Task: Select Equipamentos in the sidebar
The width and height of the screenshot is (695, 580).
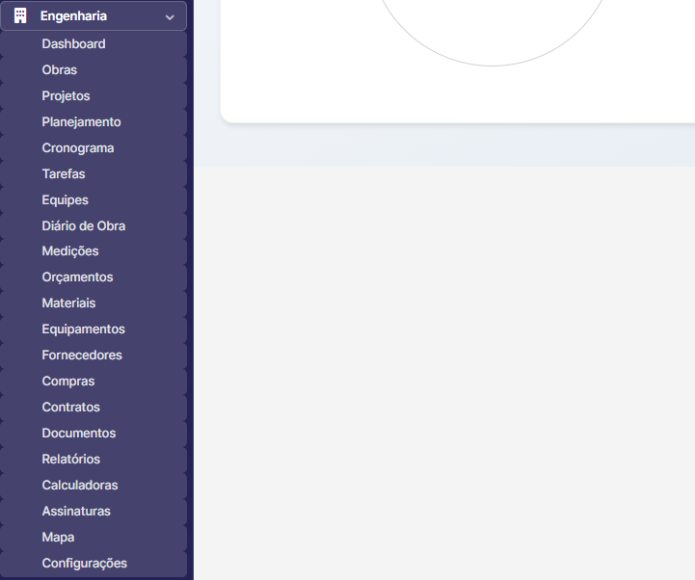Action: pos(83,330)
